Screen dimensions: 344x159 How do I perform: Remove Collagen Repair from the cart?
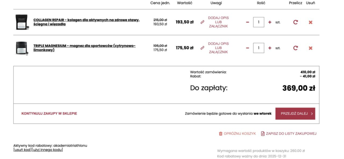[310, 22]
